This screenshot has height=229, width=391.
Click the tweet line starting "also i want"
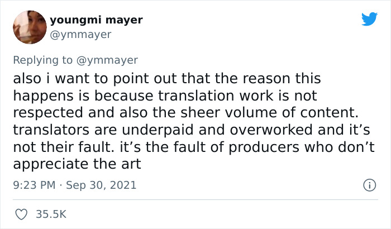166,78
